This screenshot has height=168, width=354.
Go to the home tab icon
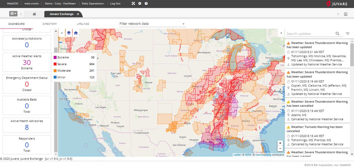point(34,14)
